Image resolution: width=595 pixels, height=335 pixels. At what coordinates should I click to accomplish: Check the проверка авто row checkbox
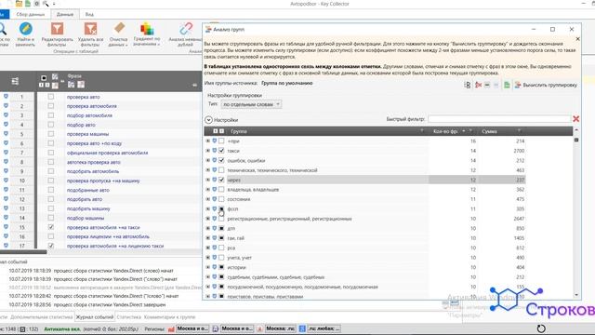click(51, 97)
